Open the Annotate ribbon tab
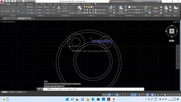181x102 pixels. click(21, 4)
